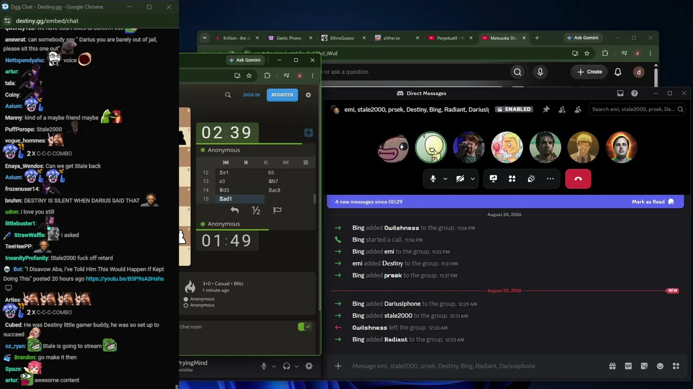Go to next move in Lichess
Screen dimensions: 693x389
[265, 162]
